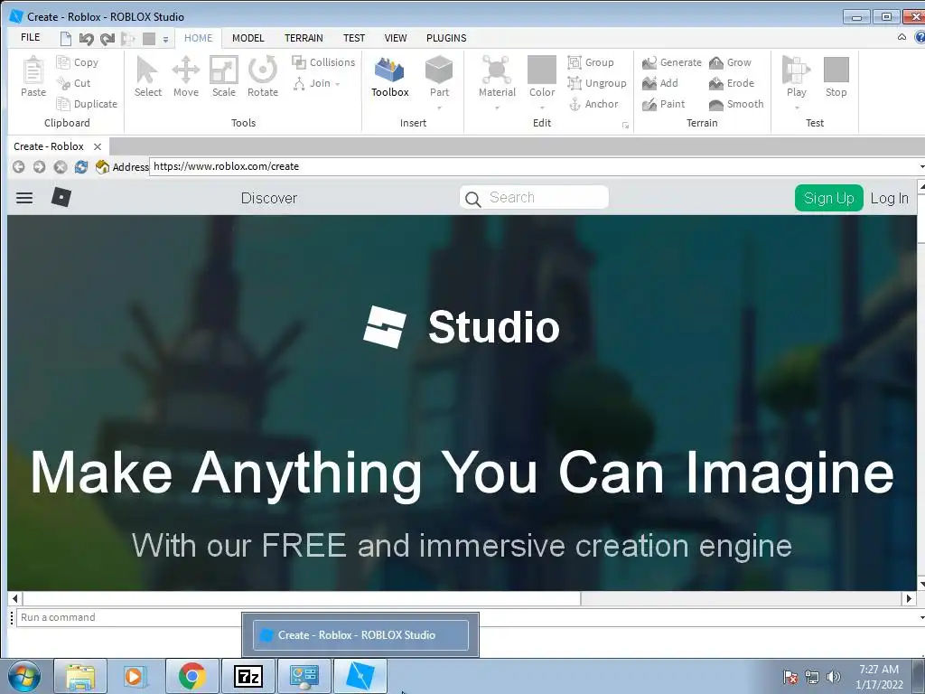Screen dimensions: 925x694
Task: Open 7-Zip from the taskbar
Action: click(x=248, y=676)
